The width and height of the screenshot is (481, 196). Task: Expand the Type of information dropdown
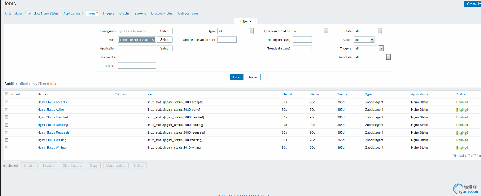click(x=310, y=31)
